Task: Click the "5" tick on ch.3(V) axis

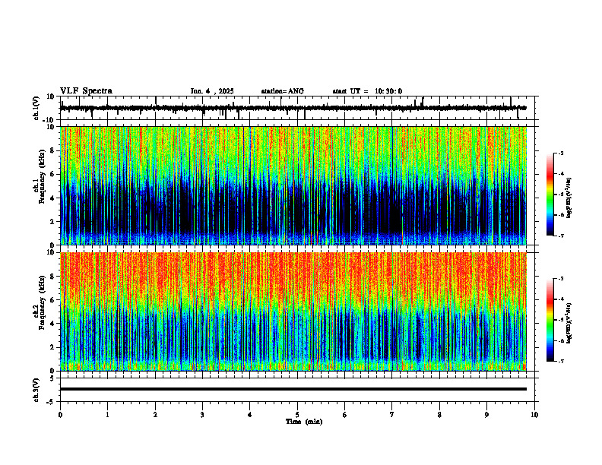Action: (52, 378)
